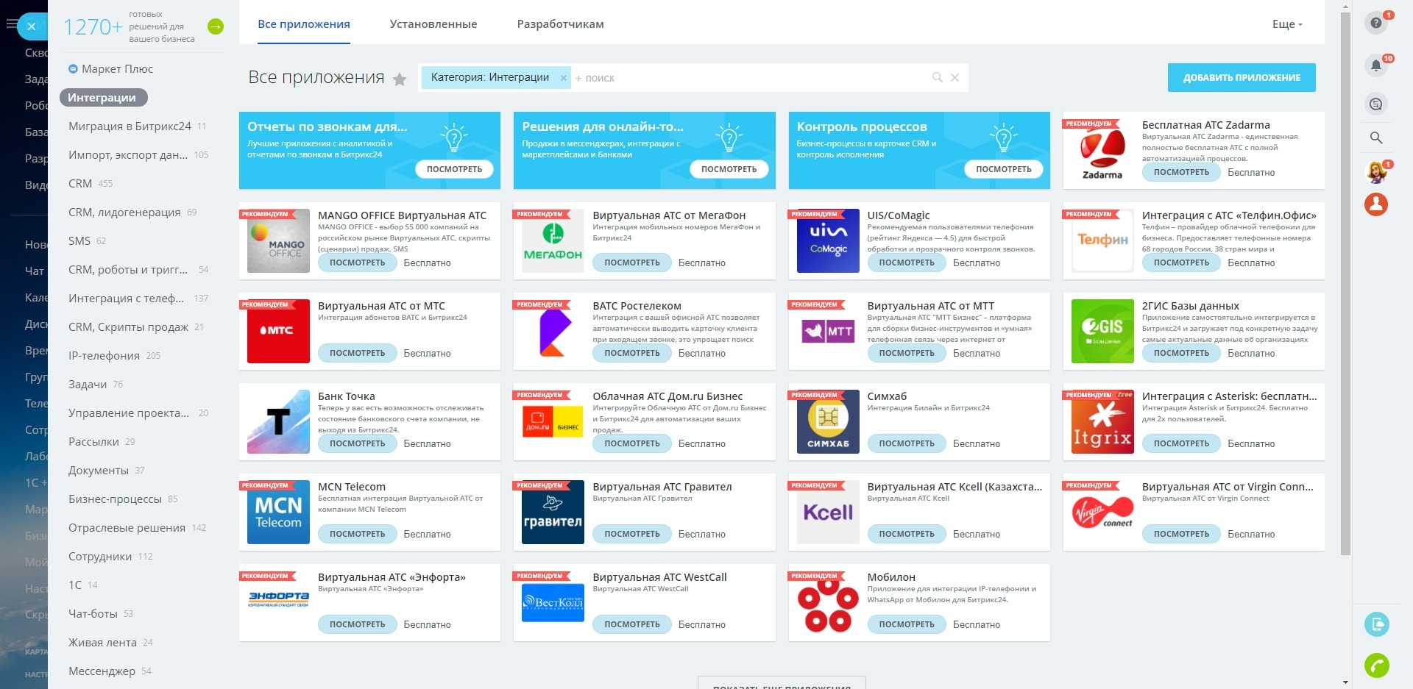
Task: Click in the filter bar search field
Action: [751, 78]
